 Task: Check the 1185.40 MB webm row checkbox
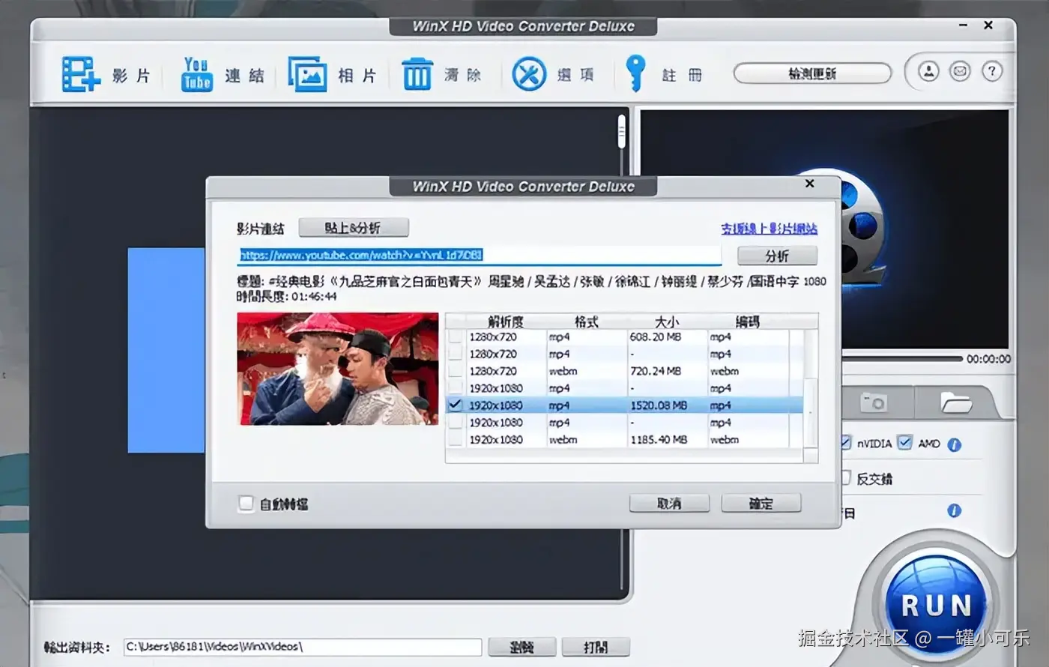pyautogui.click(x=455, y=439)
